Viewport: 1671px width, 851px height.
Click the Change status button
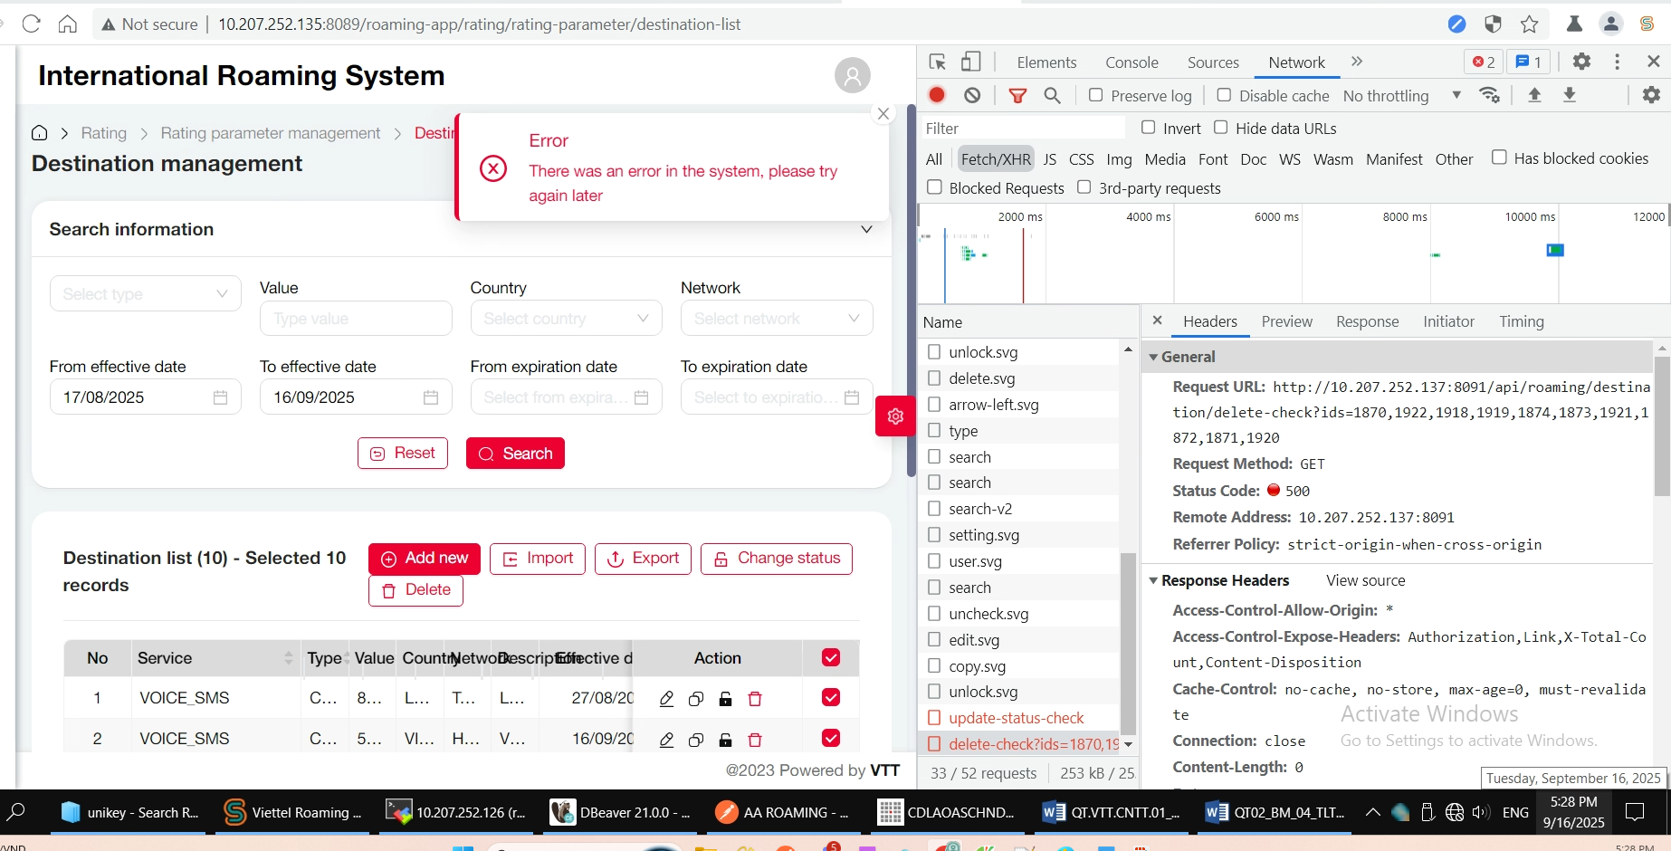(x=777, y=559)
